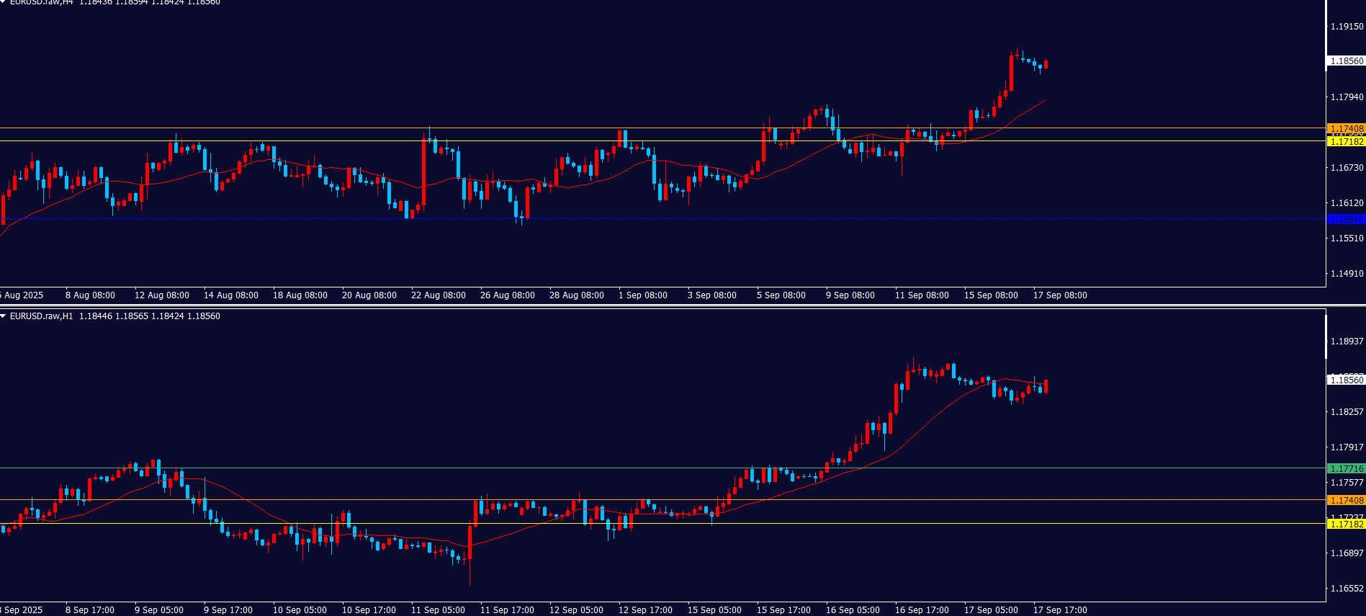This screenshot has height=616, width=1366.
Task: Click the blue 1.15847 price label
Action: [x=1346, y=219]
